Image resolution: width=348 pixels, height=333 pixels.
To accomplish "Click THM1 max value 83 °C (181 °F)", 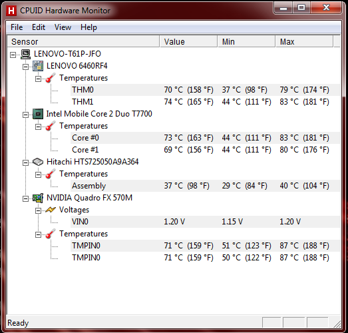I will [x=304, y=102].
